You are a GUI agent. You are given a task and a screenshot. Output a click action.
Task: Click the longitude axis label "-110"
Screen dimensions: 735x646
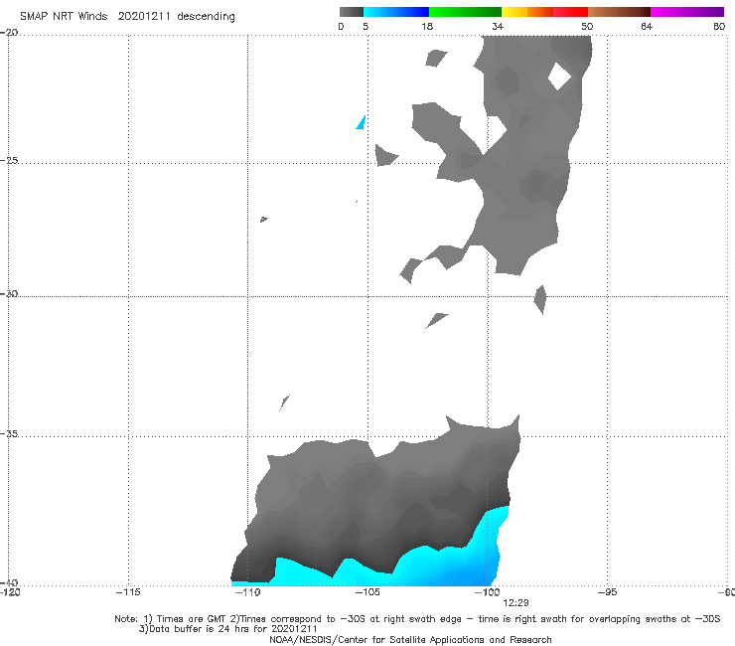(x=247, y=592)
